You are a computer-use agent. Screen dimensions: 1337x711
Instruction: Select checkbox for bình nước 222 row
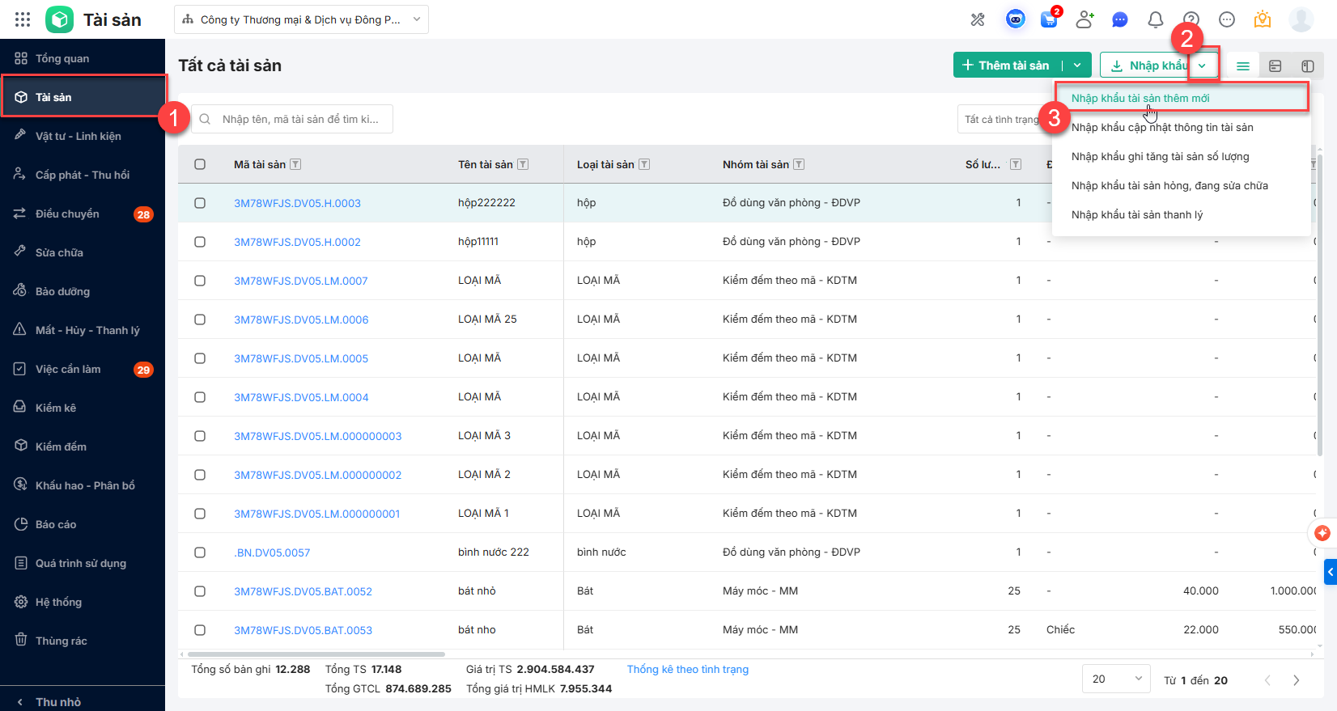tap(200, 552)
